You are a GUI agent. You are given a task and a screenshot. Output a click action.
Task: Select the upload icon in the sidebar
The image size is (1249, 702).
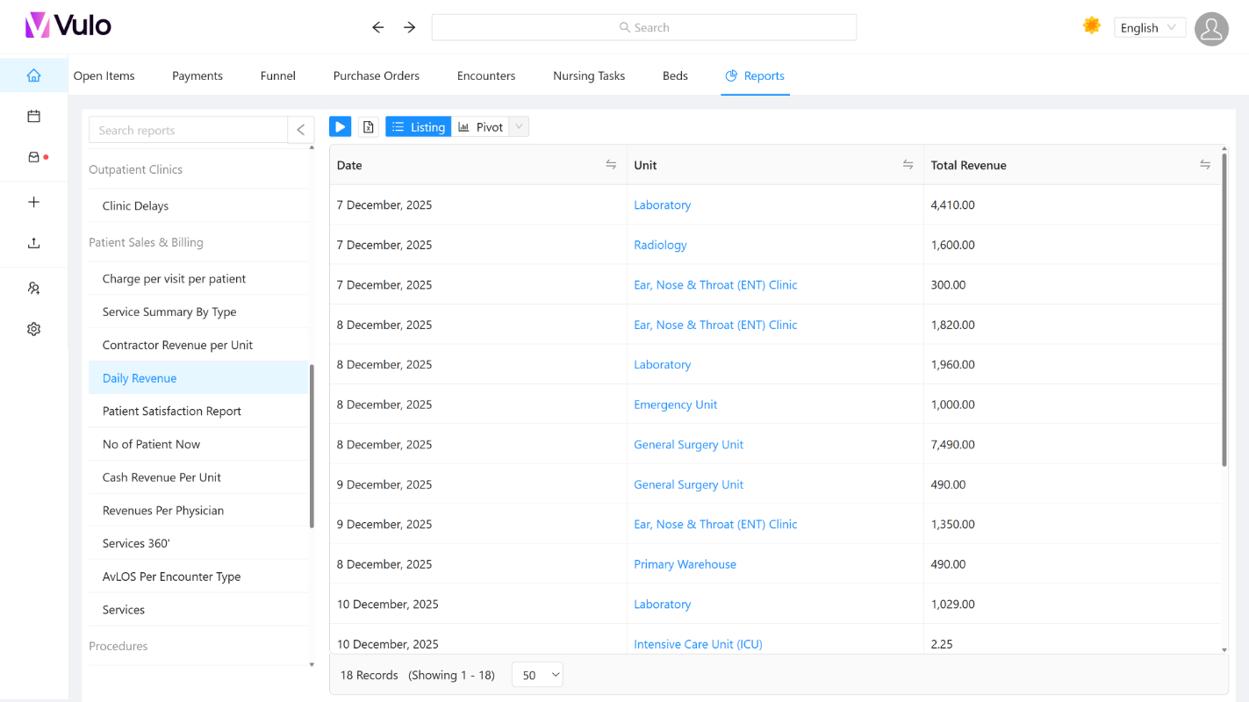pyautogui.click(x=33, y=242)
